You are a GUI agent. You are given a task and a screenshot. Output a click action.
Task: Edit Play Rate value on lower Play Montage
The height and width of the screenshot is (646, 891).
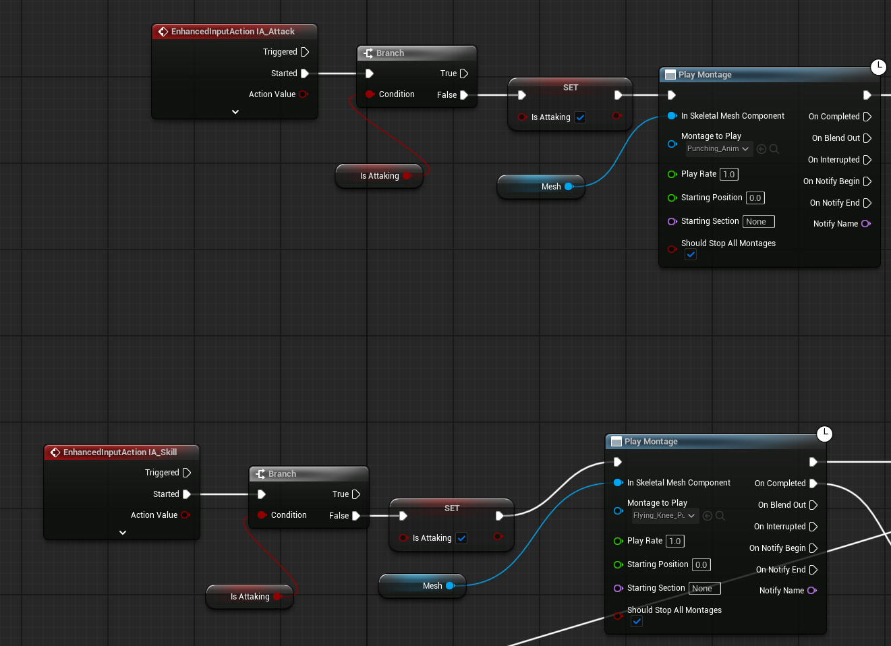(675, 541)
